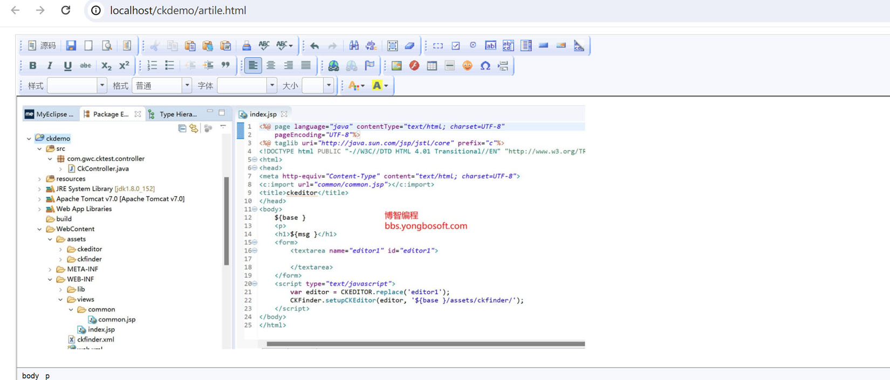Insert a smiley emoticon
The height and width of the screenshot is (380, 890).
467,66
